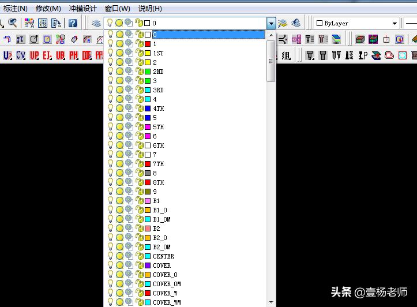Image resolution: width=417 pixels, height=307 pixels.
Task: Click the node-connection icon on gray background
Action: [21, 39]
